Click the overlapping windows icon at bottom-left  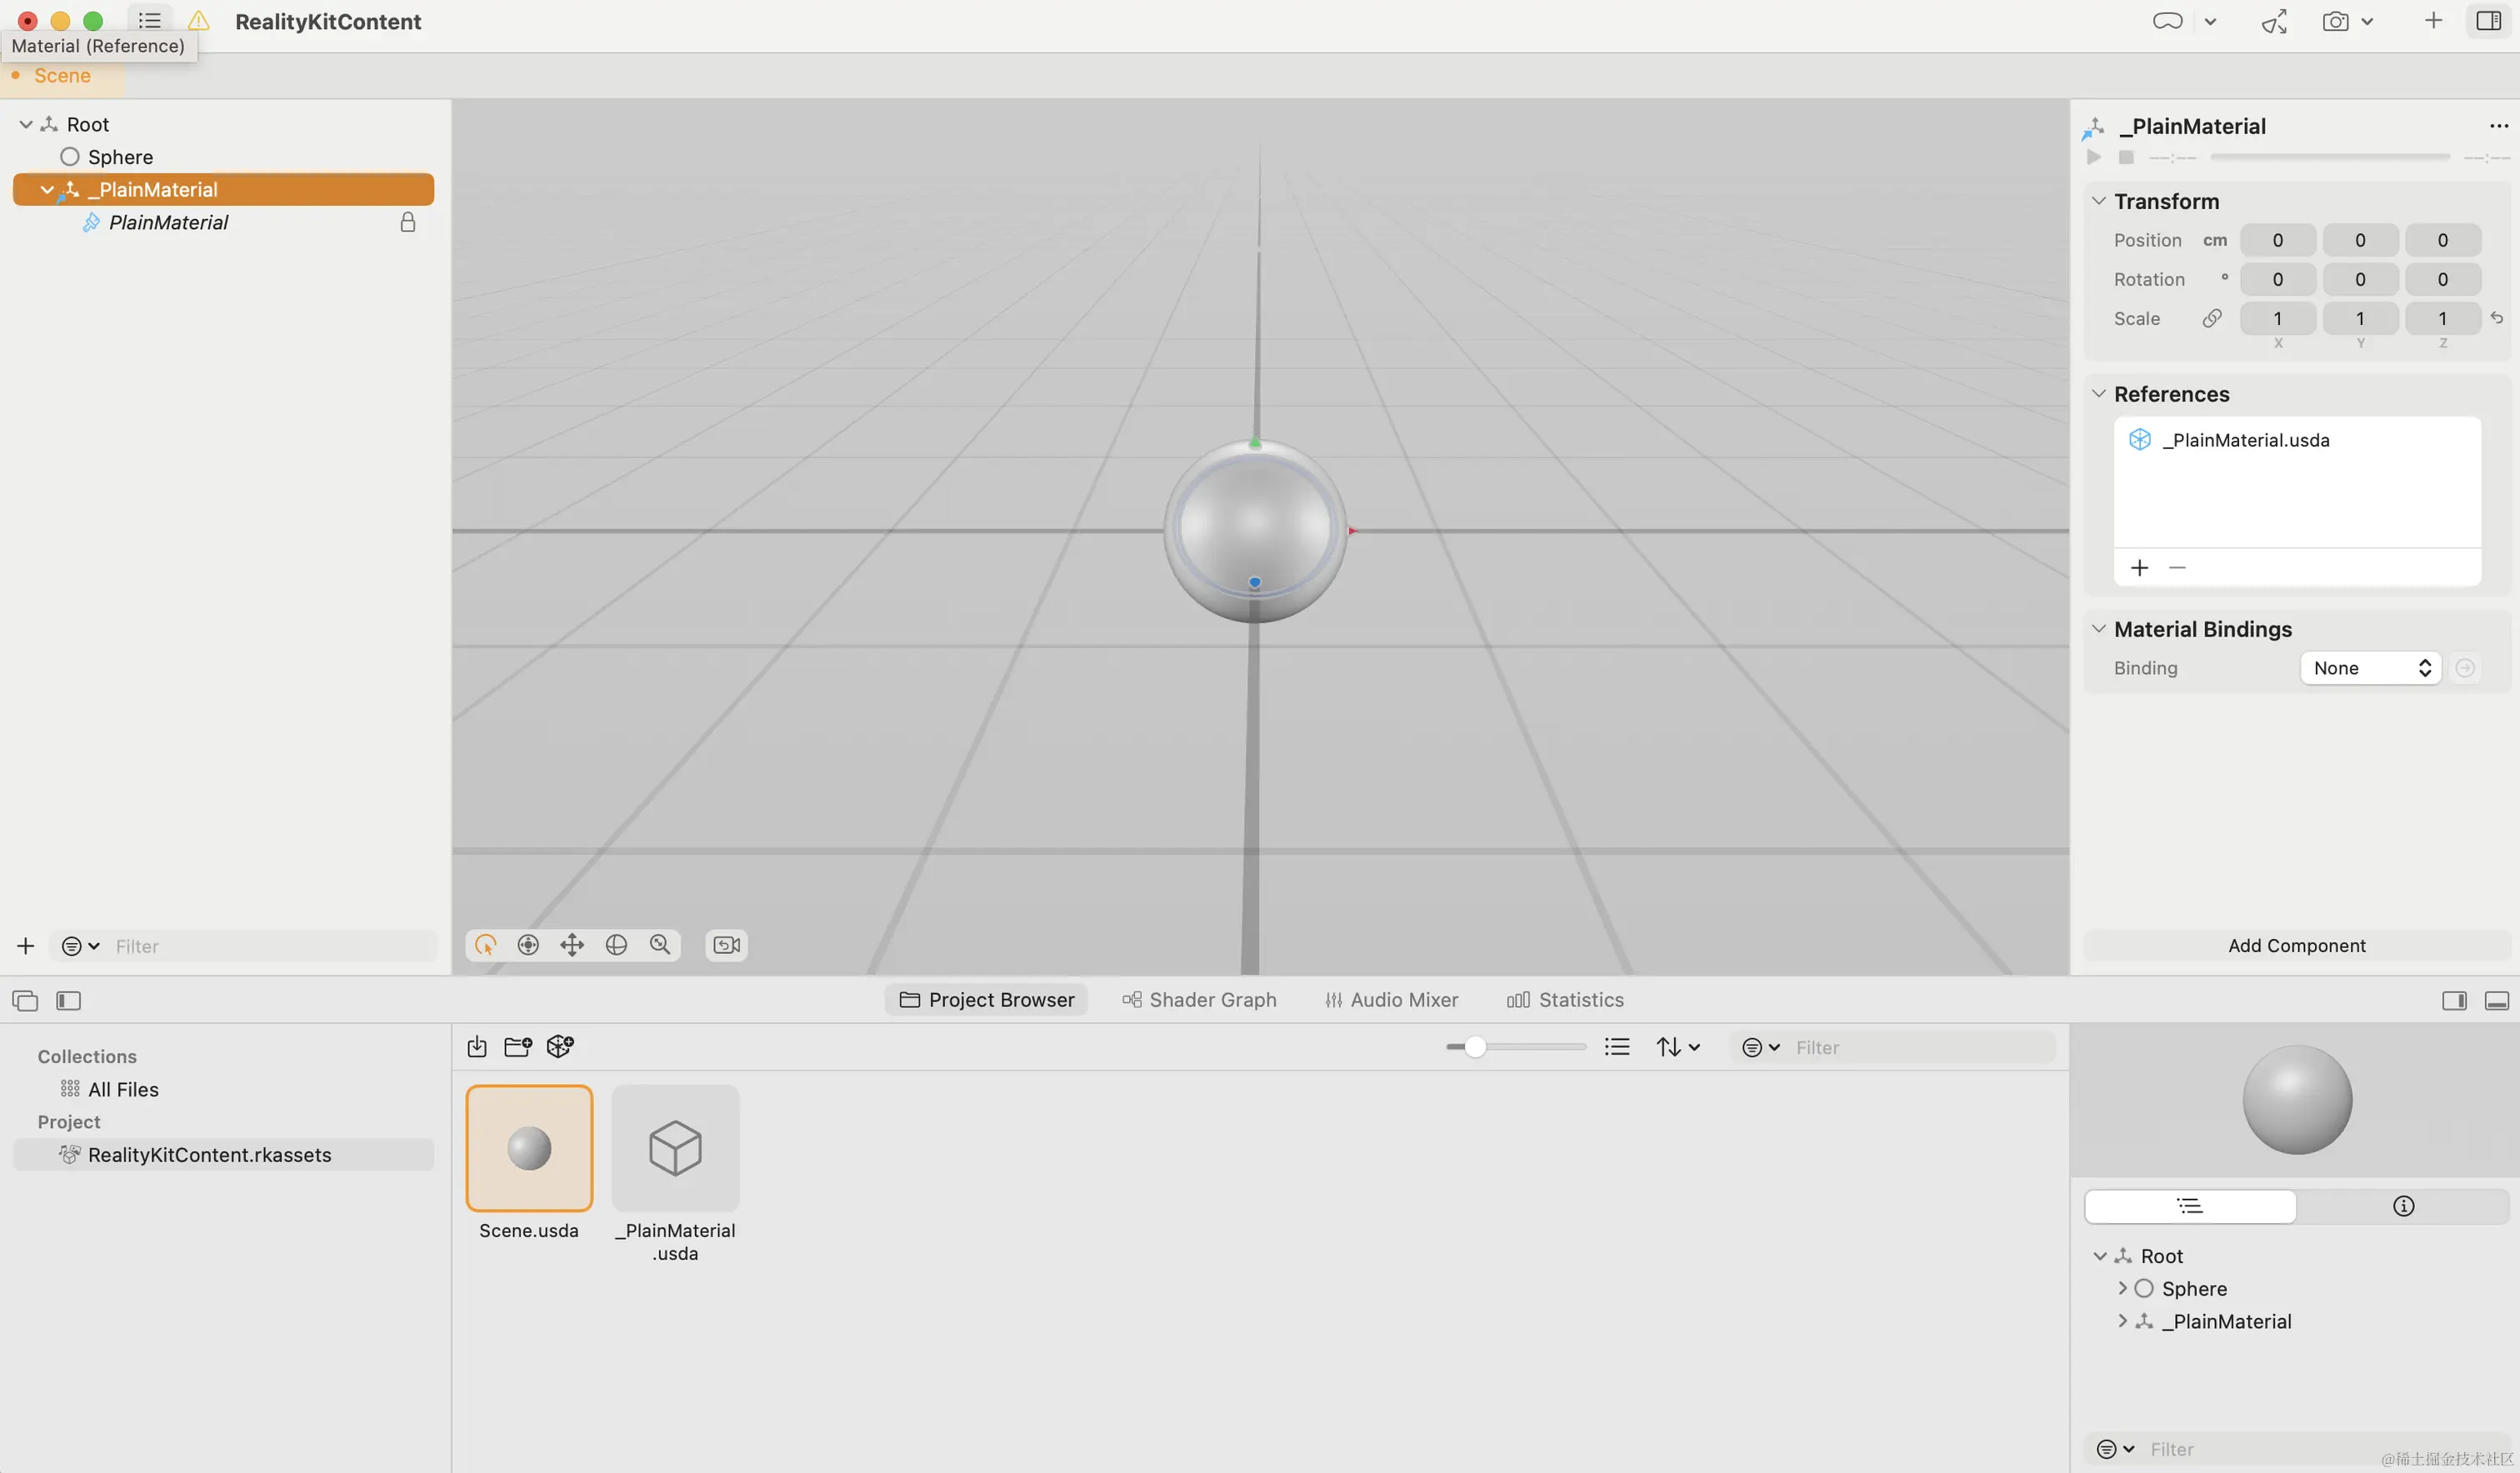click(x=25, y=1000)
